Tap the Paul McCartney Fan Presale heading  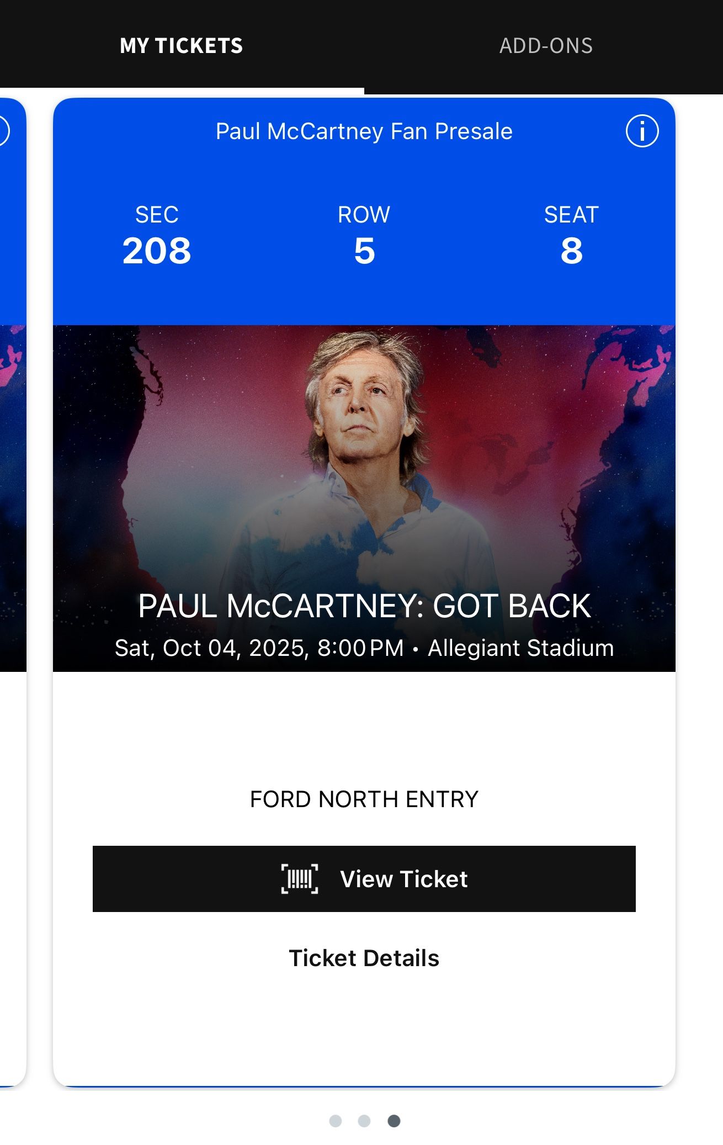[x=364, y=131]
